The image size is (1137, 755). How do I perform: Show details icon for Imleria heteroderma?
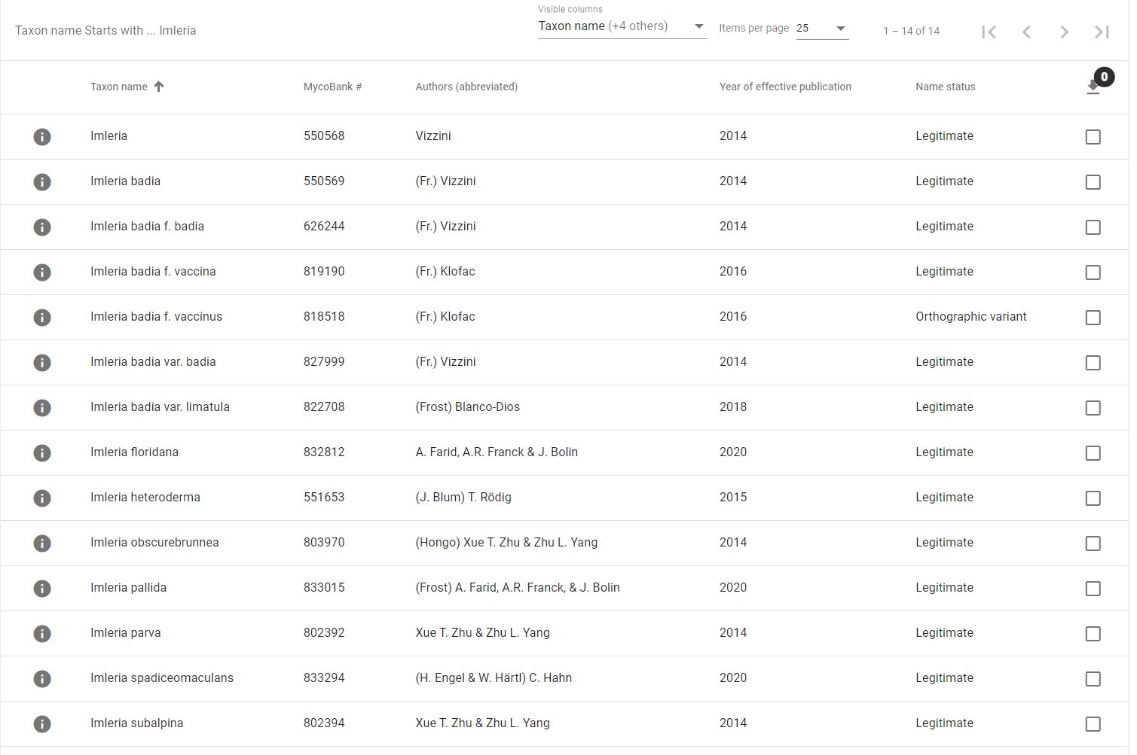(x=42, y=498)
